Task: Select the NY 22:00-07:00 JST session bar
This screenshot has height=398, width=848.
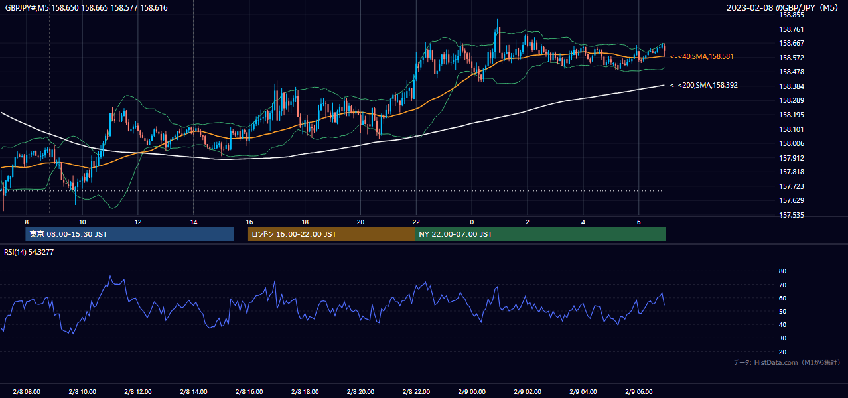Action: 540,234
